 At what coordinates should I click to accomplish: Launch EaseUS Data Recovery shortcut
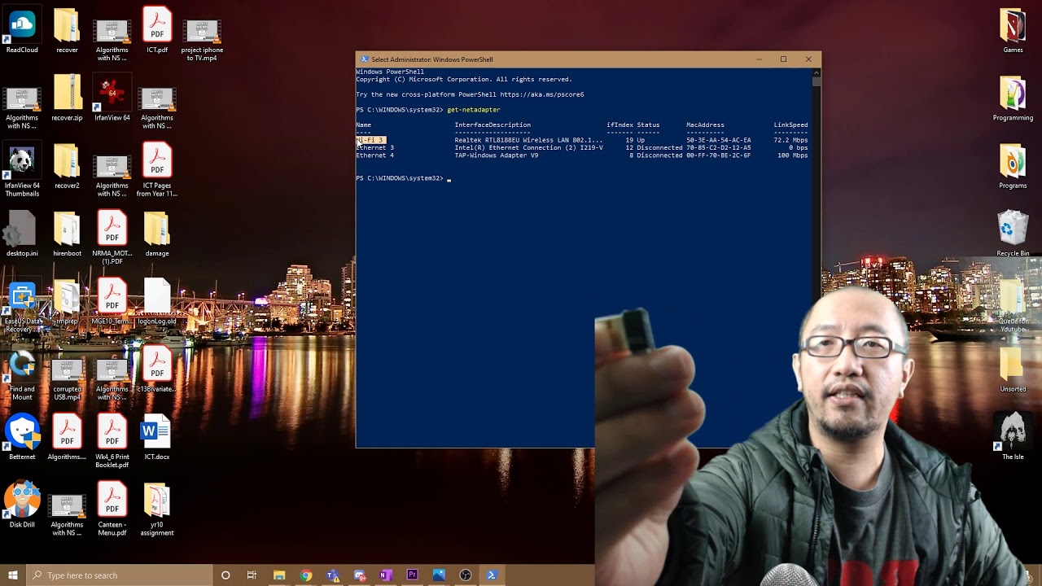click(x=22, y=307)
